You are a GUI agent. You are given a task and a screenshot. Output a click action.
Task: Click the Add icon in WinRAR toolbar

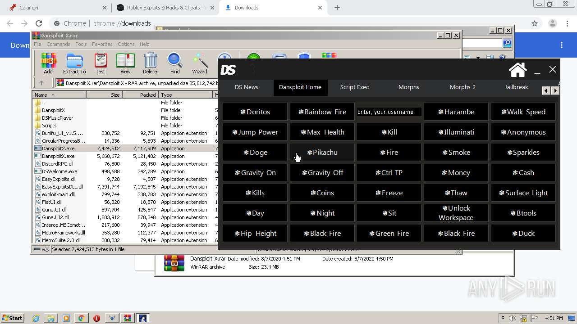click(48, 63)
